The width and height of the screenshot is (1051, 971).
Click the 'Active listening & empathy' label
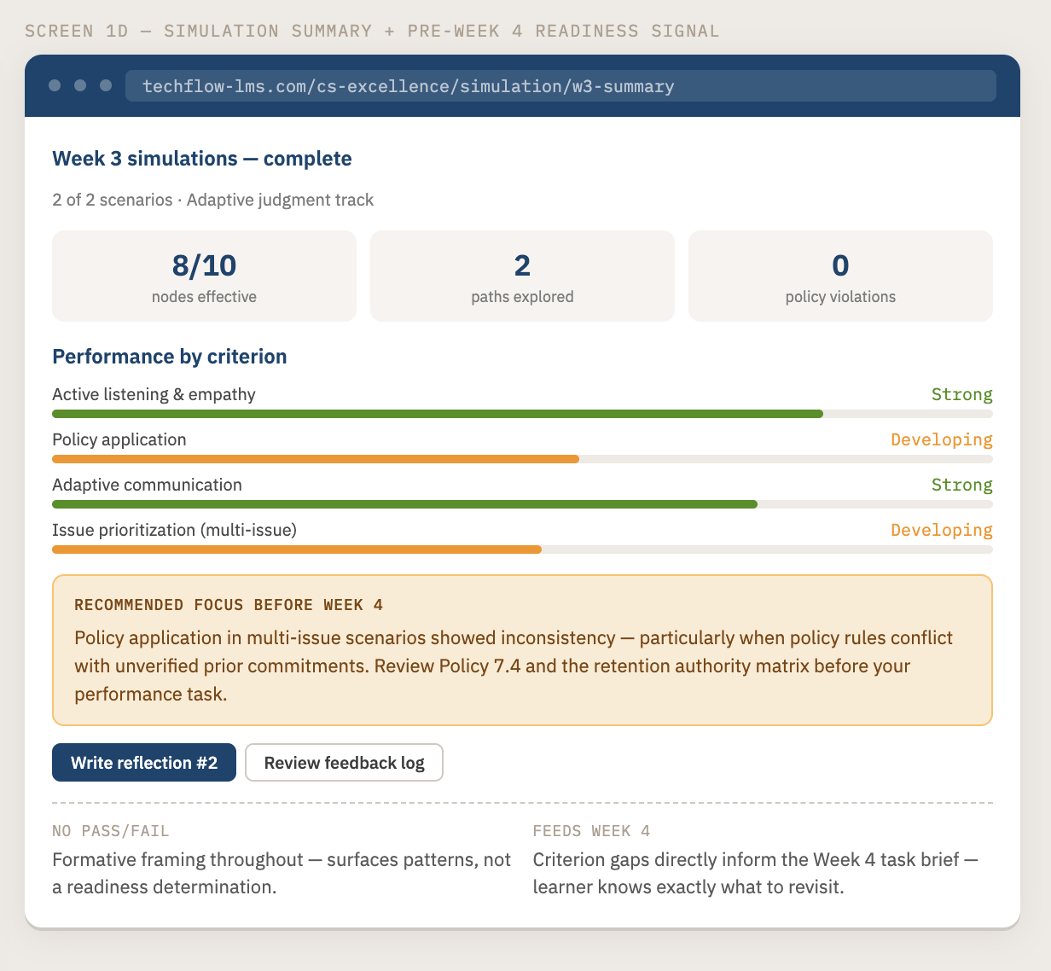point(154,394)
